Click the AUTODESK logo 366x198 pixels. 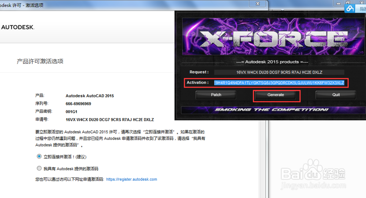(18, 27)
